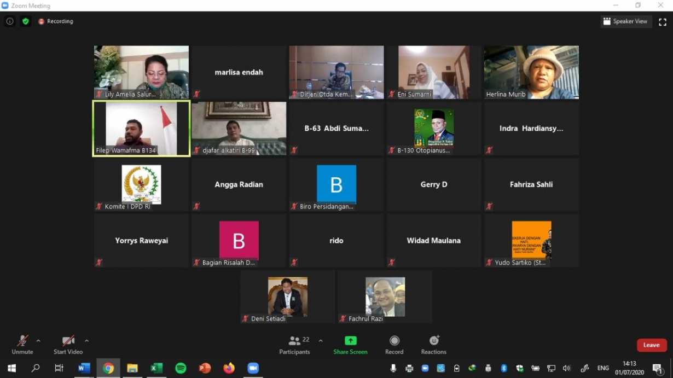Expand audio options arrow beside Unmute
The width and height of the screenshot is (673, 378).
tap(38, 341)
